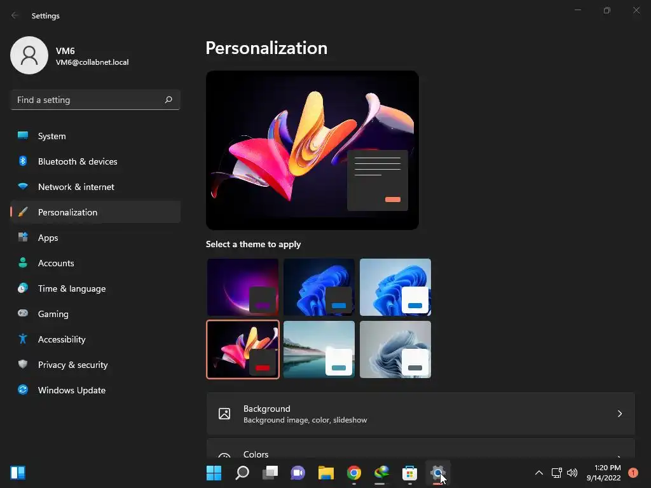Select the colorful flower dark theme
This screenshot has height=488, width=651.
tap(243, 349)
